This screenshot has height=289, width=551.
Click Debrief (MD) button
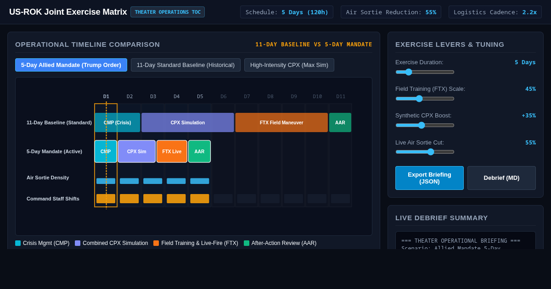coord(501,178)
